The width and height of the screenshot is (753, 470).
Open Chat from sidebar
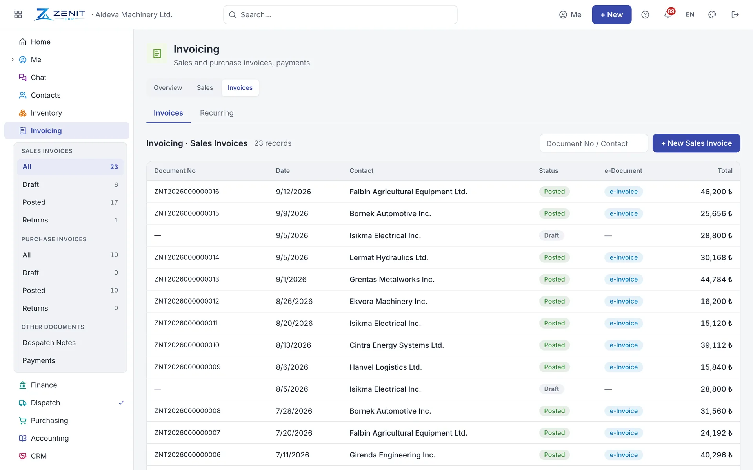(67, 78)
